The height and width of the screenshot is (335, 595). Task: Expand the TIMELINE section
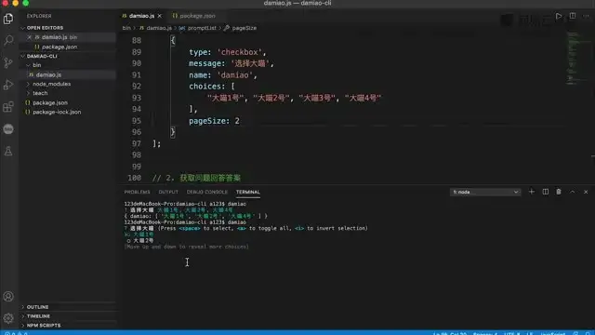[x=38, y=316]
